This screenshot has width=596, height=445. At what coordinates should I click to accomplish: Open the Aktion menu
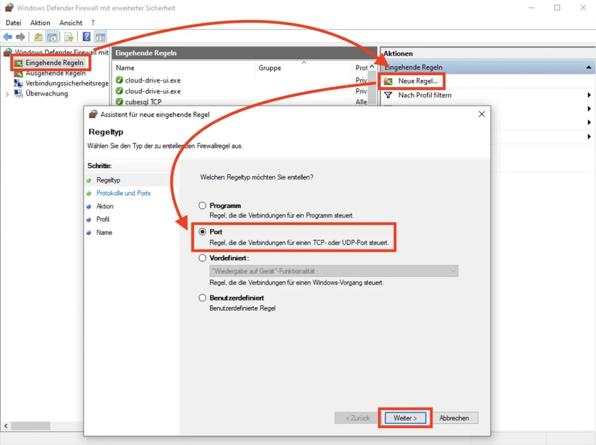40,23
